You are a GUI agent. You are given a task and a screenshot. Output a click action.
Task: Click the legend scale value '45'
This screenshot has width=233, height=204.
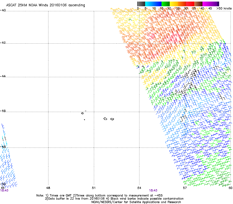[x=210, y=8]
